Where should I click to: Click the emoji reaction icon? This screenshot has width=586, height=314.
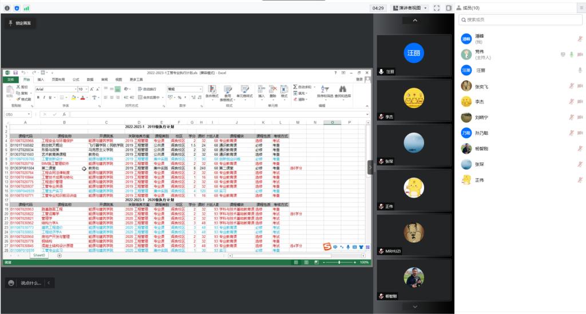11,283
